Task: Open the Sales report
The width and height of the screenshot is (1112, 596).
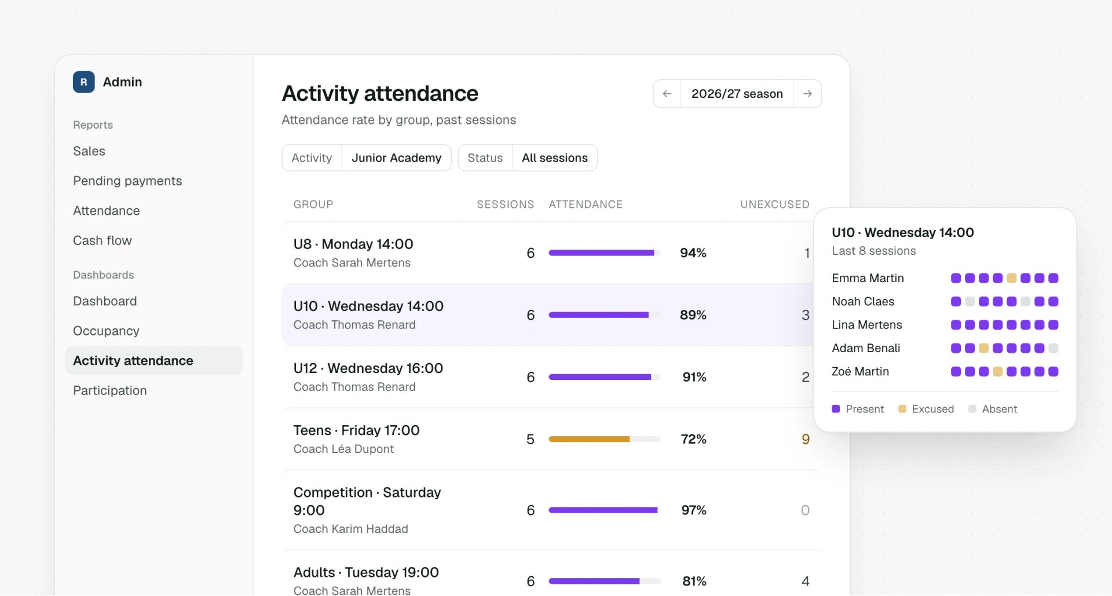Action: (89, 151)
